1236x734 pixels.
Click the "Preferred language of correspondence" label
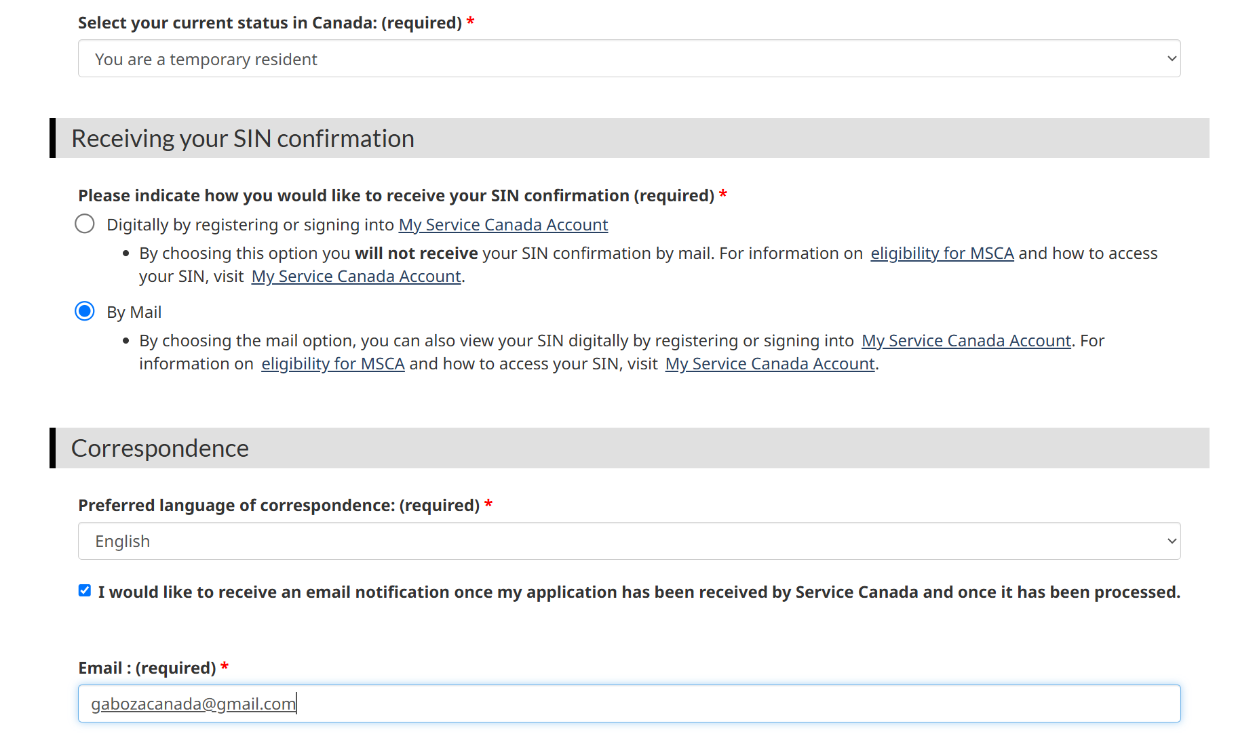[279, 506]
